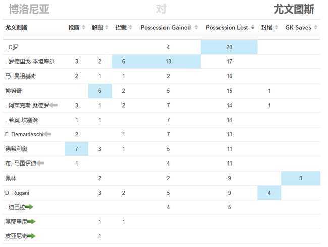
Task: Select player 博努奇
Action: pyautogui.click(x=14, y=91)
